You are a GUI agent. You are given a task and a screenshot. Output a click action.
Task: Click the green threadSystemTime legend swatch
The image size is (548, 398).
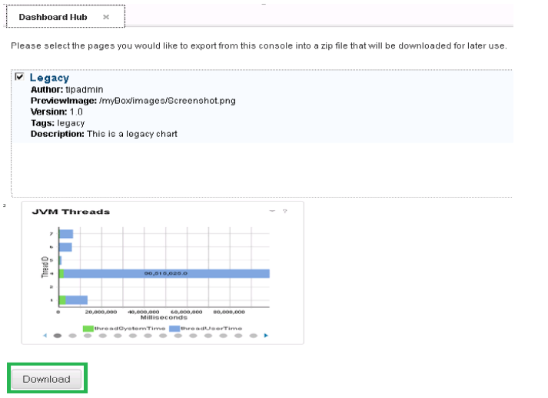[x=88, y=329]
